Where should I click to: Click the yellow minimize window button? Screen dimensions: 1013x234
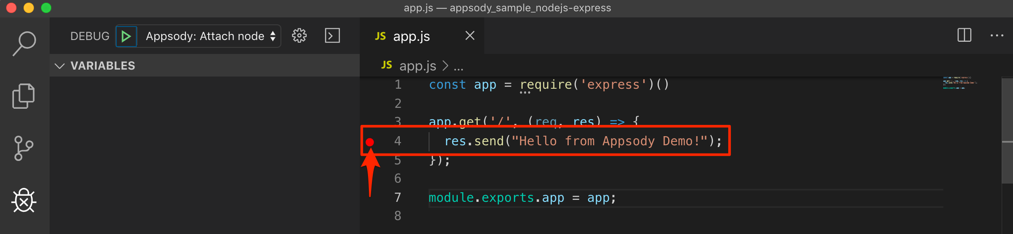[x=29, y=8]
